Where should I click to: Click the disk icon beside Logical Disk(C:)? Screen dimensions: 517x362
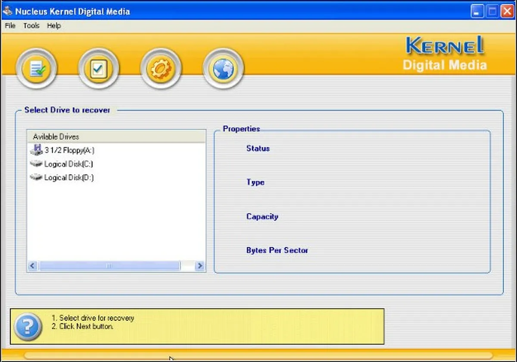(36, 164)
